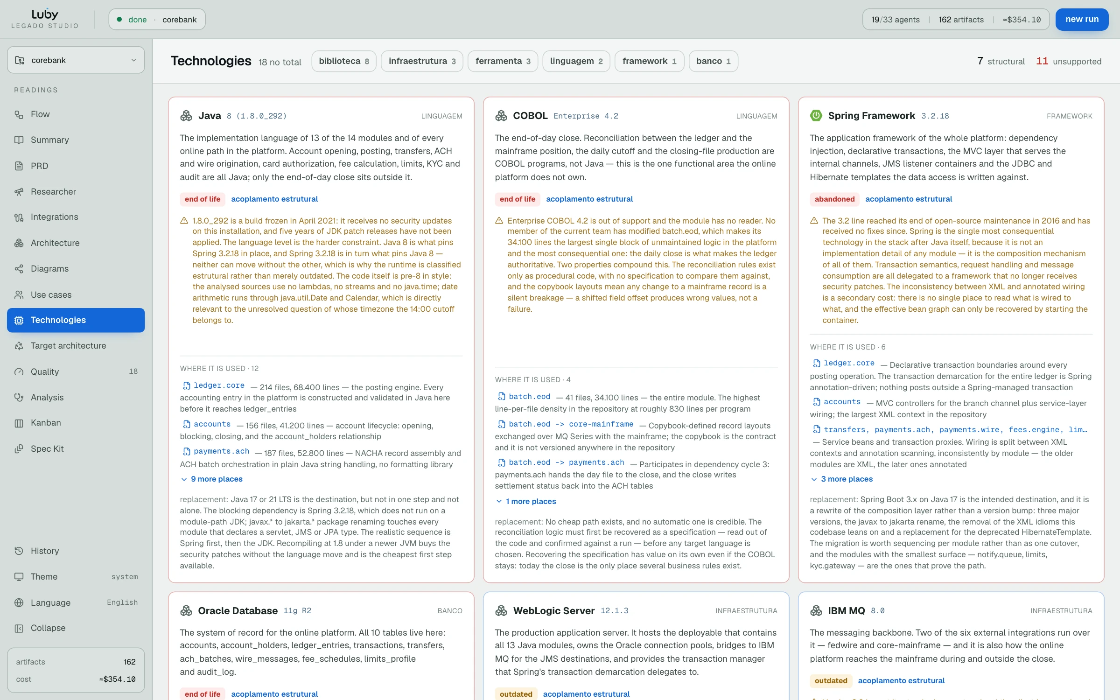Click the IBM MQ card icon

tap(816, 611)
